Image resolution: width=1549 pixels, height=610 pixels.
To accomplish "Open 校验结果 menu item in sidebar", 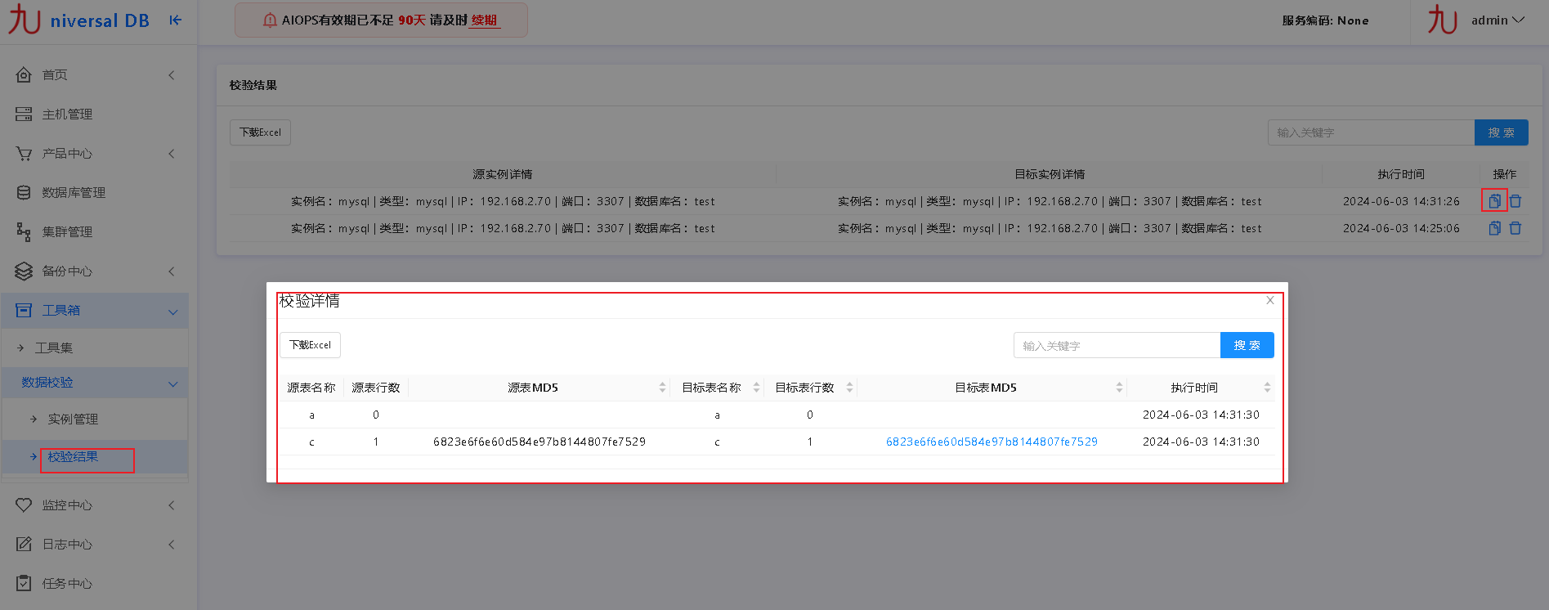I will point(74,457).
